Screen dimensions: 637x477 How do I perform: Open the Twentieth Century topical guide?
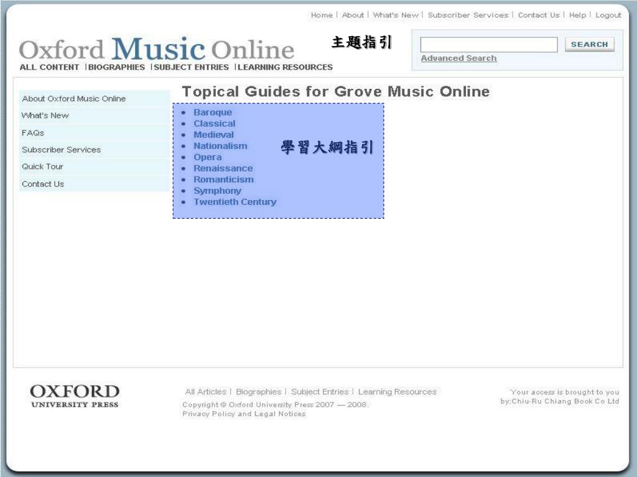pyautogui.click(x=235, y=202)
